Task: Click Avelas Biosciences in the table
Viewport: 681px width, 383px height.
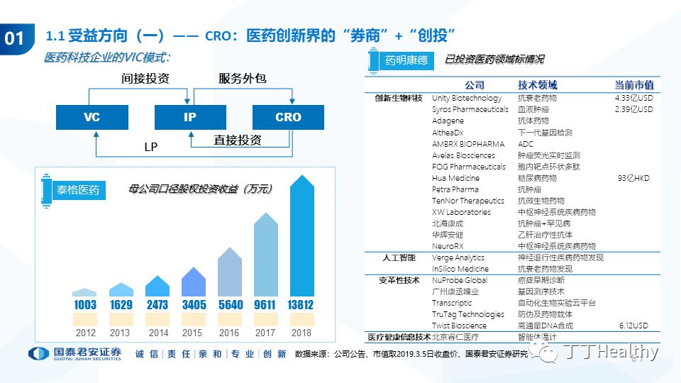Action: (463, 155)
